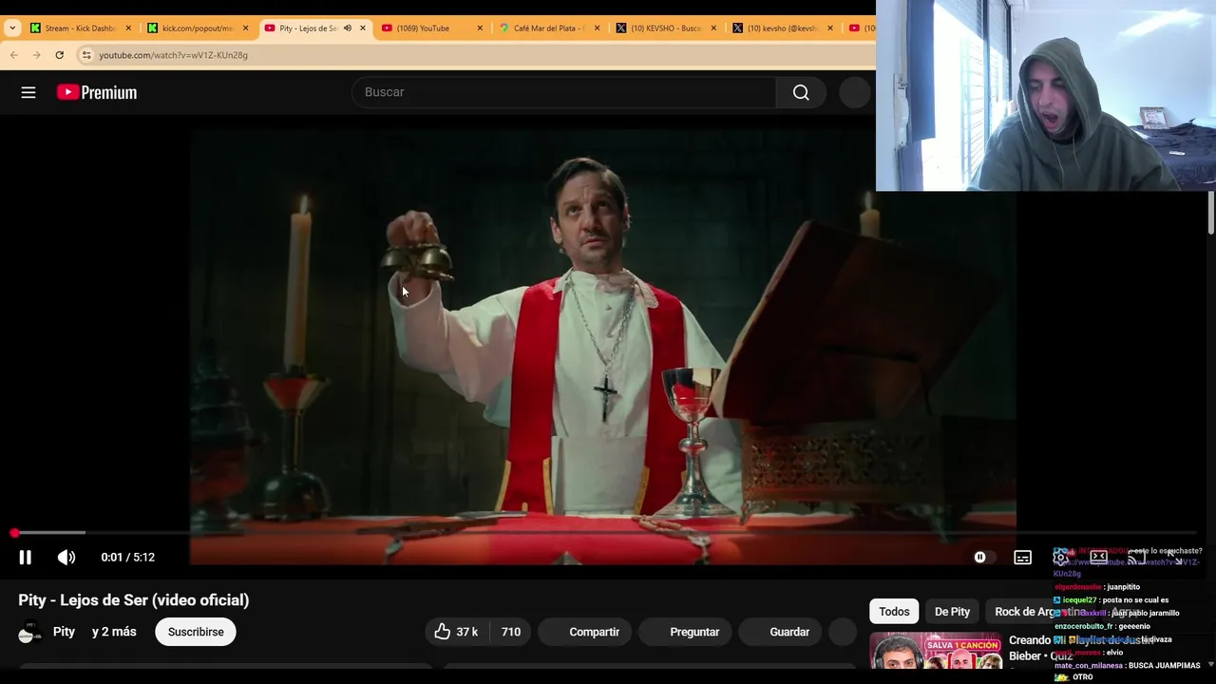Viewport: 1216px width, 684px height.
Task: Click the streamer webcam overlay
Action: click(x=1046, y=96)
